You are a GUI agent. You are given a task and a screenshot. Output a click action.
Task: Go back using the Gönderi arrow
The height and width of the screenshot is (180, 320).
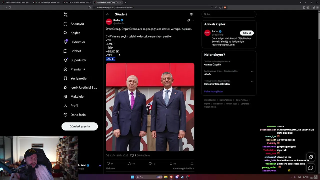(107, 14)
